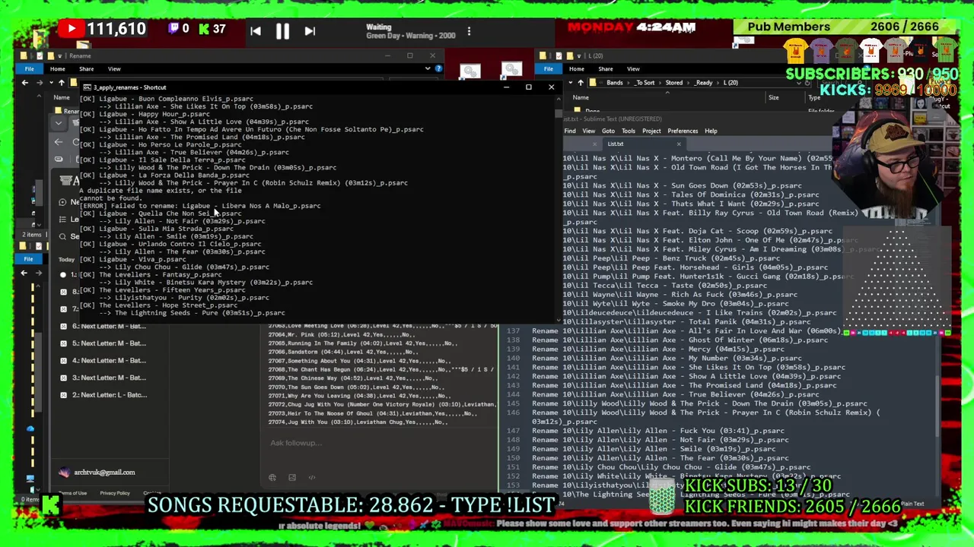Open Goto menu in Sublime Text
The height and width of the screenshot is (547, 974).
pyautogui.click(x=608, y=131)
